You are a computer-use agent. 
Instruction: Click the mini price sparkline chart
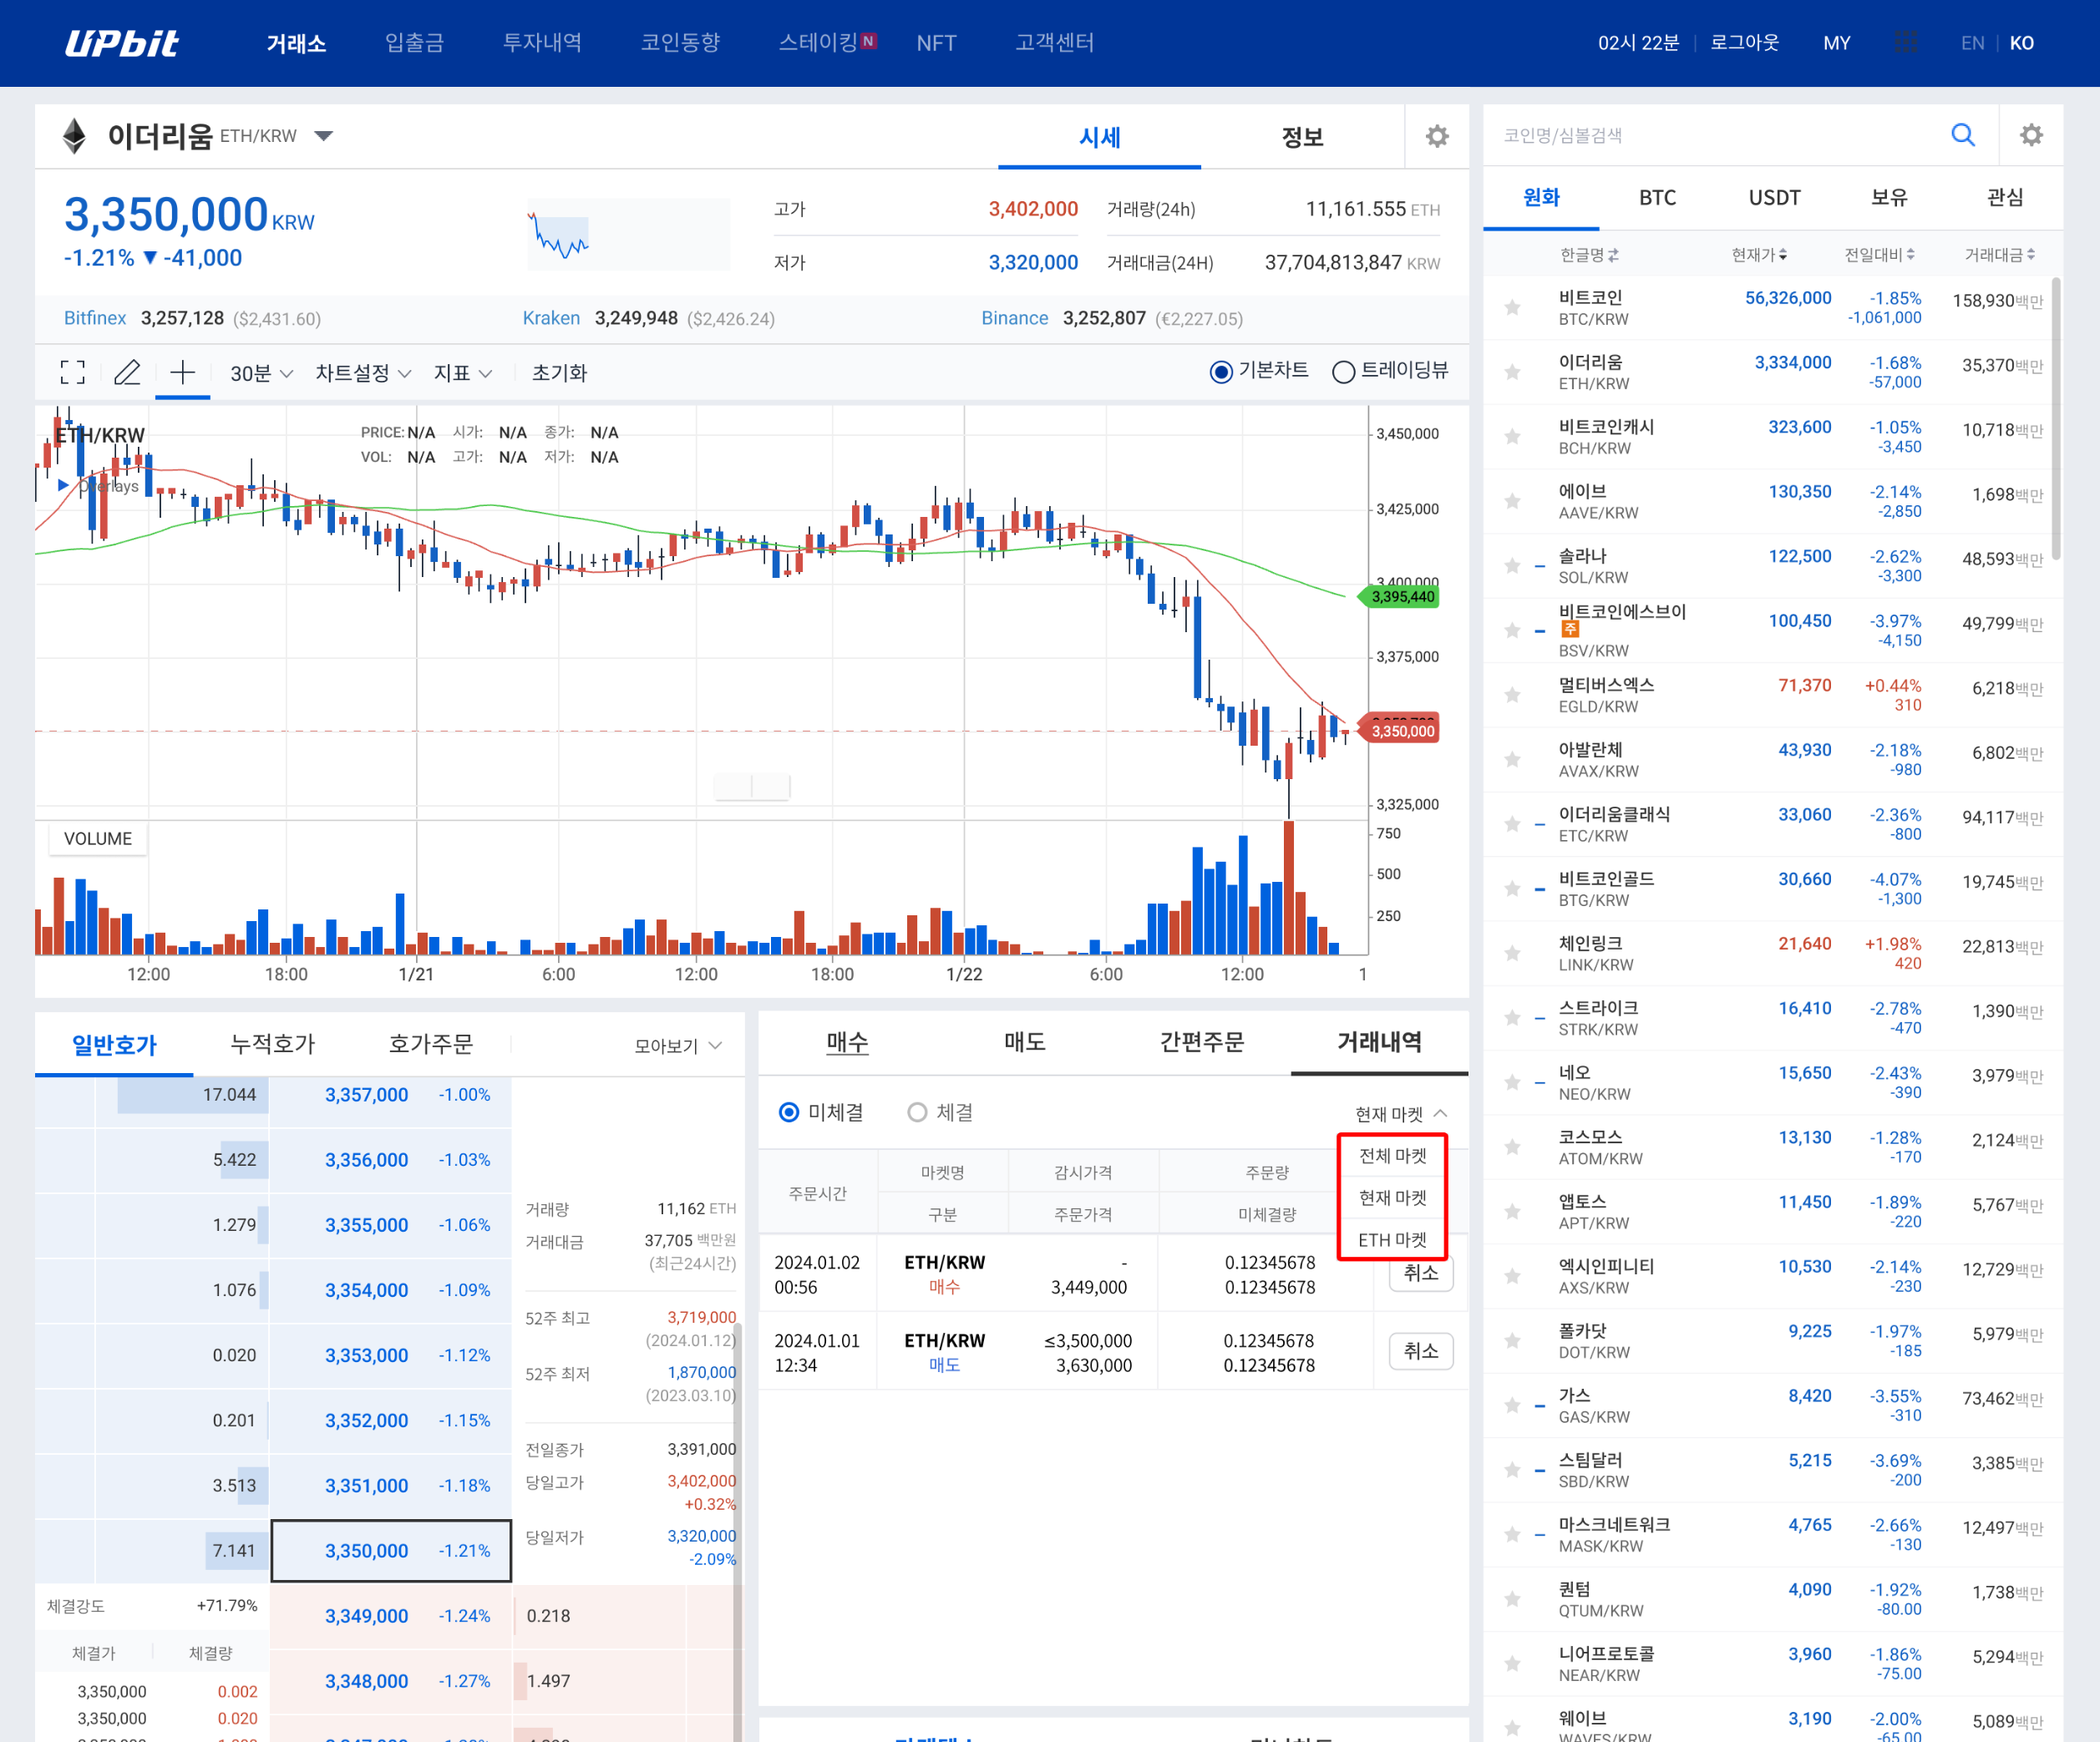tap(628, 234)
